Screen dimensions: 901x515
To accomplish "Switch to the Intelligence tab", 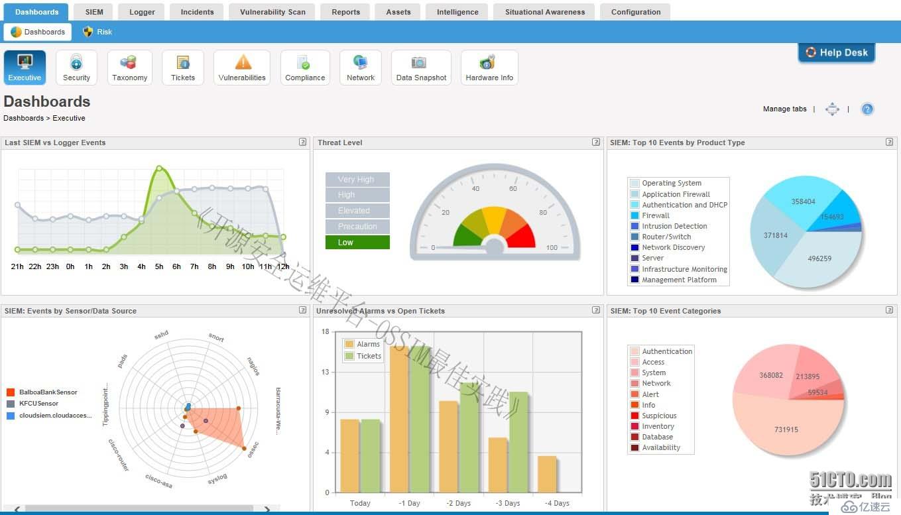I will point(457,12).
